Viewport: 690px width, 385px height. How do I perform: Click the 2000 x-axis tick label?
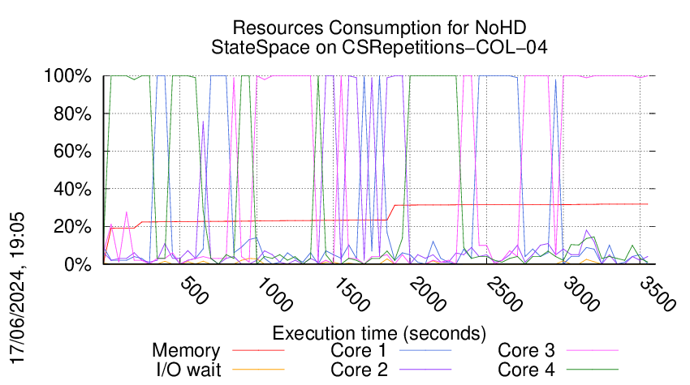pyautogui.click(x=427, y=294)
